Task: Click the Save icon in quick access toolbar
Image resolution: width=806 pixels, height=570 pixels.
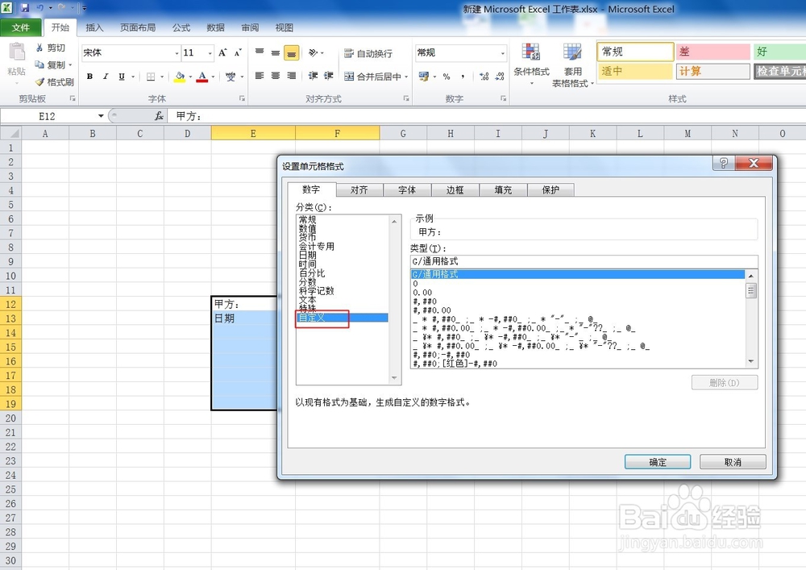Action: (25, 8)
